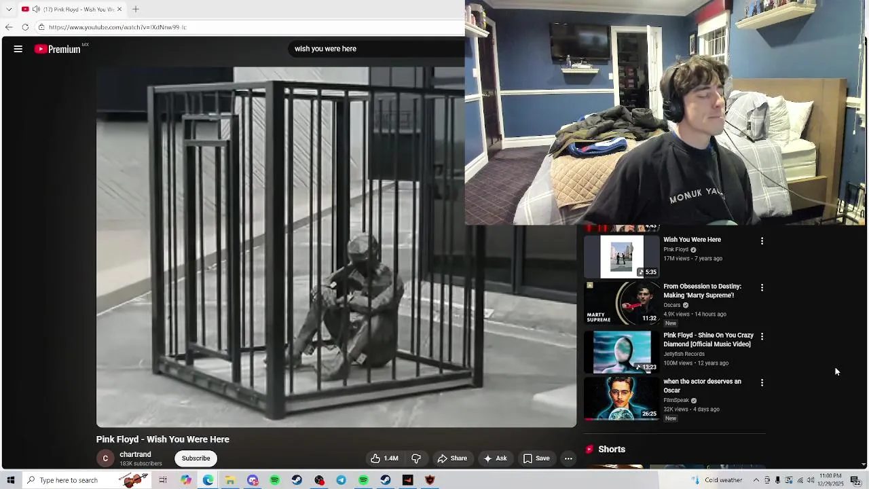
Task: Open a new browser tab
Action: [x=136, y=10]
